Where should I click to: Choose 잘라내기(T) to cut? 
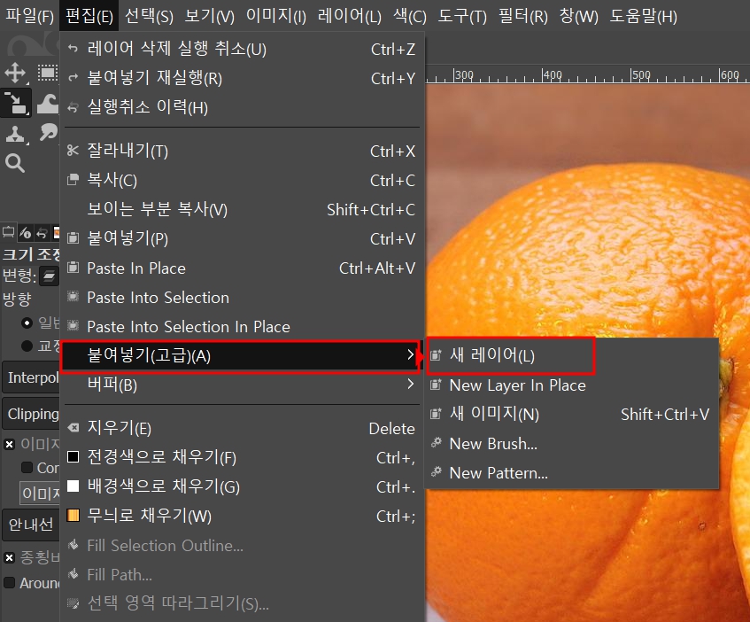(242, 152)
